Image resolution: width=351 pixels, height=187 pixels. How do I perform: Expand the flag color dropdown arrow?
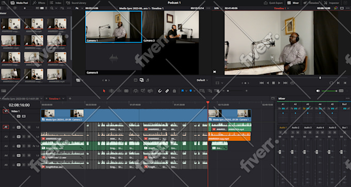[186, 91]
